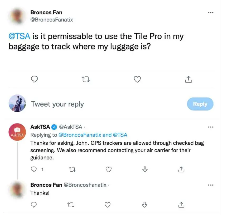The height and width of the screenshot is (215, 227).
Task: Reply to the original Broncos Fan tweet
Action: [x=35, y=79]
